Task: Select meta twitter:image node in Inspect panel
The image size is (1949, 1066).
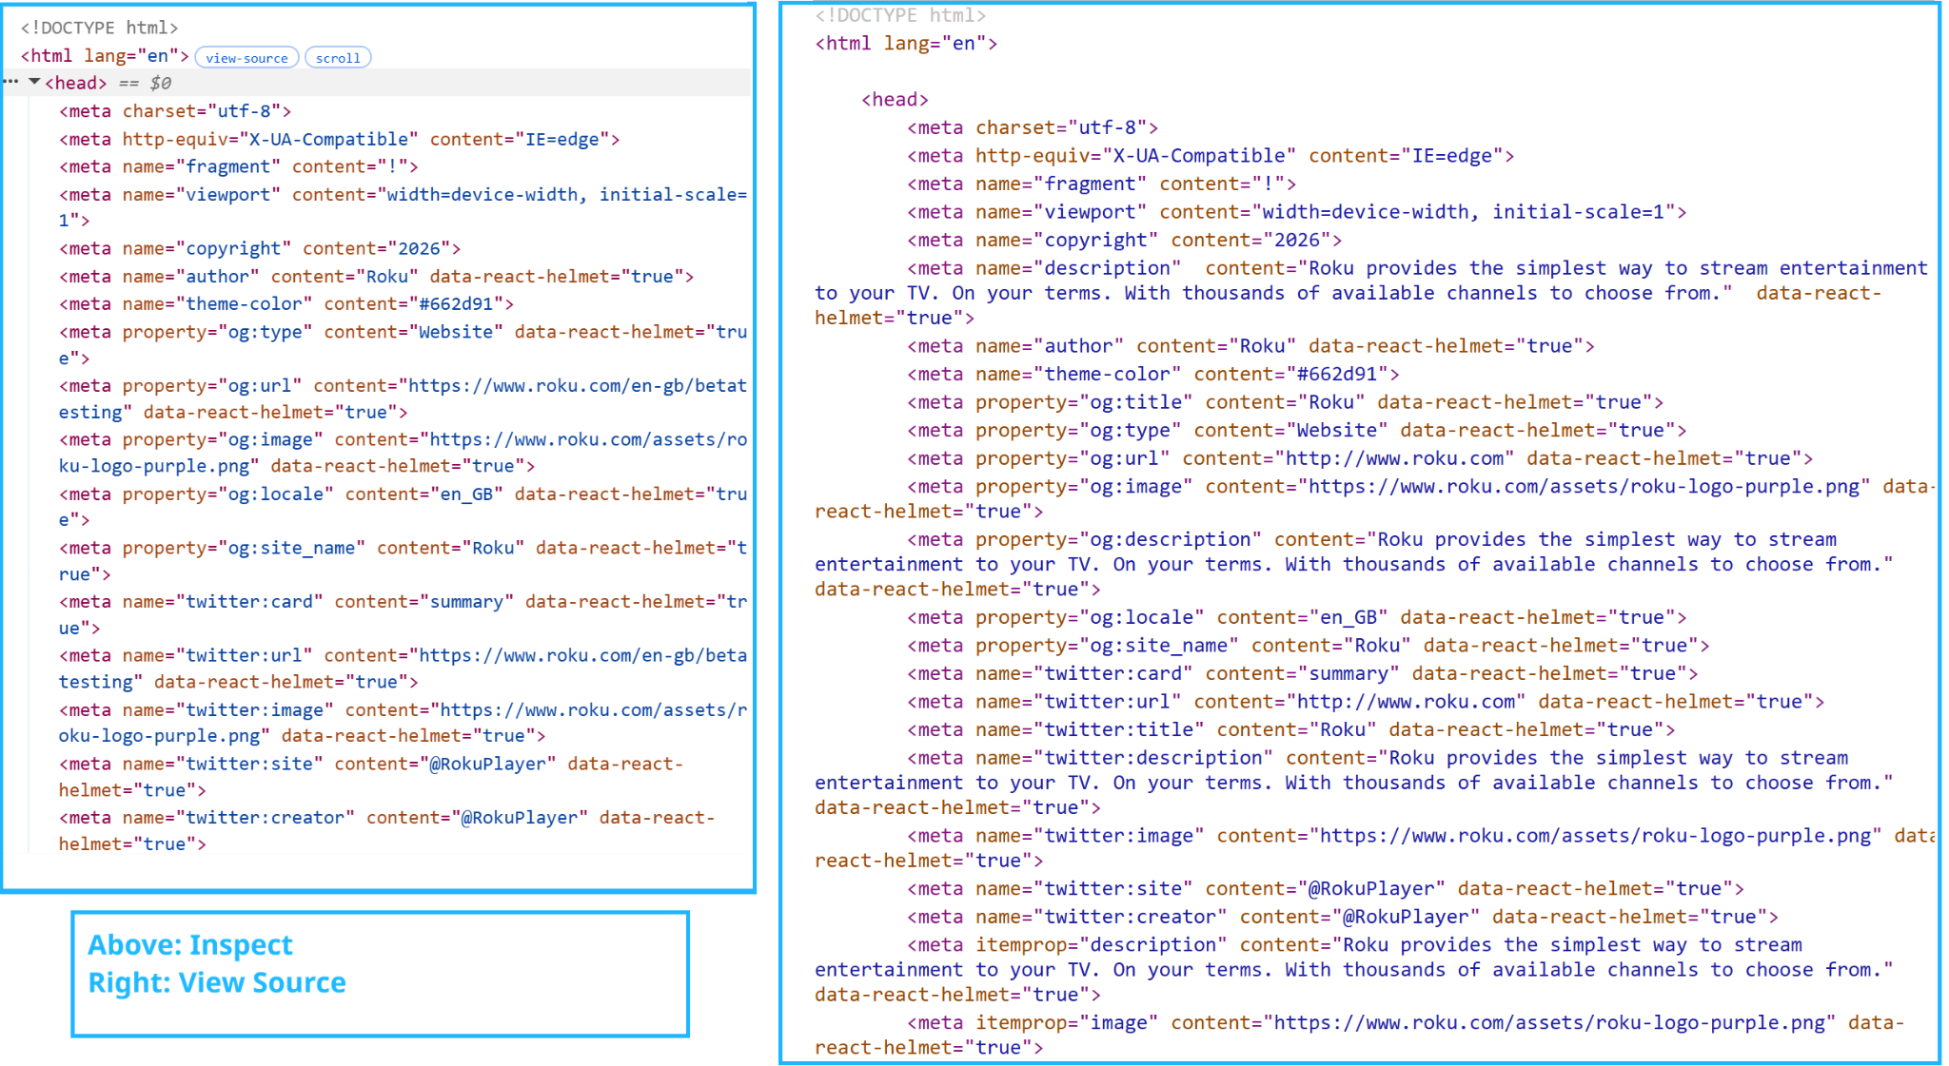Action: coord(403,723)
